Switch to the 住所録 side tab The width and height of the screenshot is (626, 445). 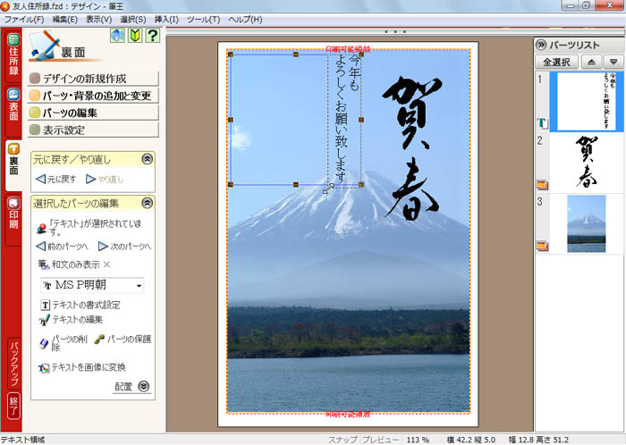click(x=13, y=57)
